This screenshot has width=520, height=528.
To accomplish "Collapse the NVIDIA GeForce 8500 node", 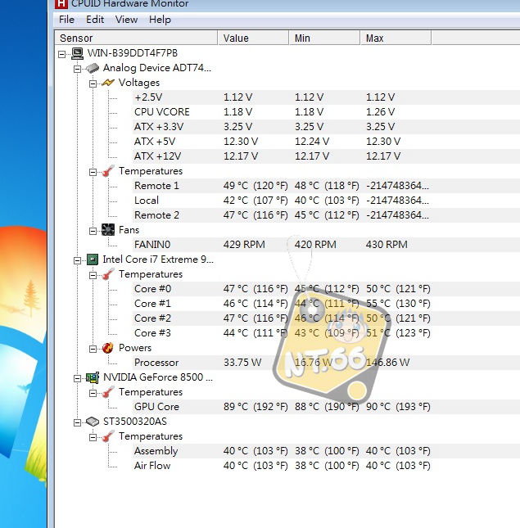I will tap(78, 378).
